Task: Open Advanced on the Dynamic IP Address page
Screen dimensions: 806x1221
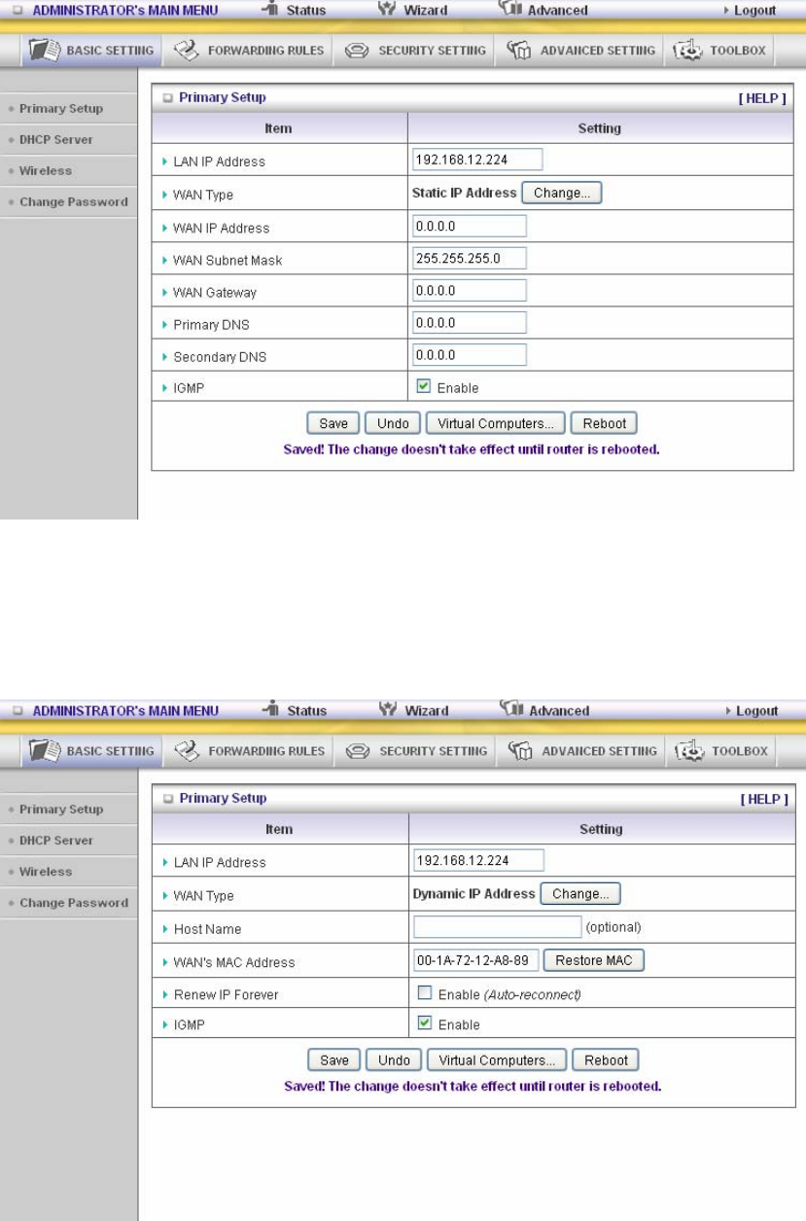Action: (x=543, y=711)
